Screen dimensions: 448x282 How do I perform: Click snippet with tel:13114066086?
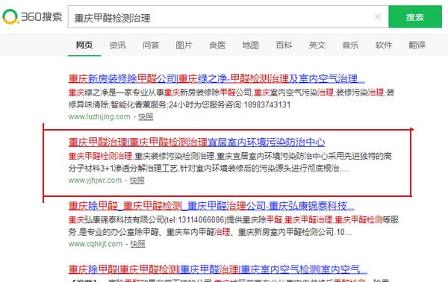(x=234, y=226)
